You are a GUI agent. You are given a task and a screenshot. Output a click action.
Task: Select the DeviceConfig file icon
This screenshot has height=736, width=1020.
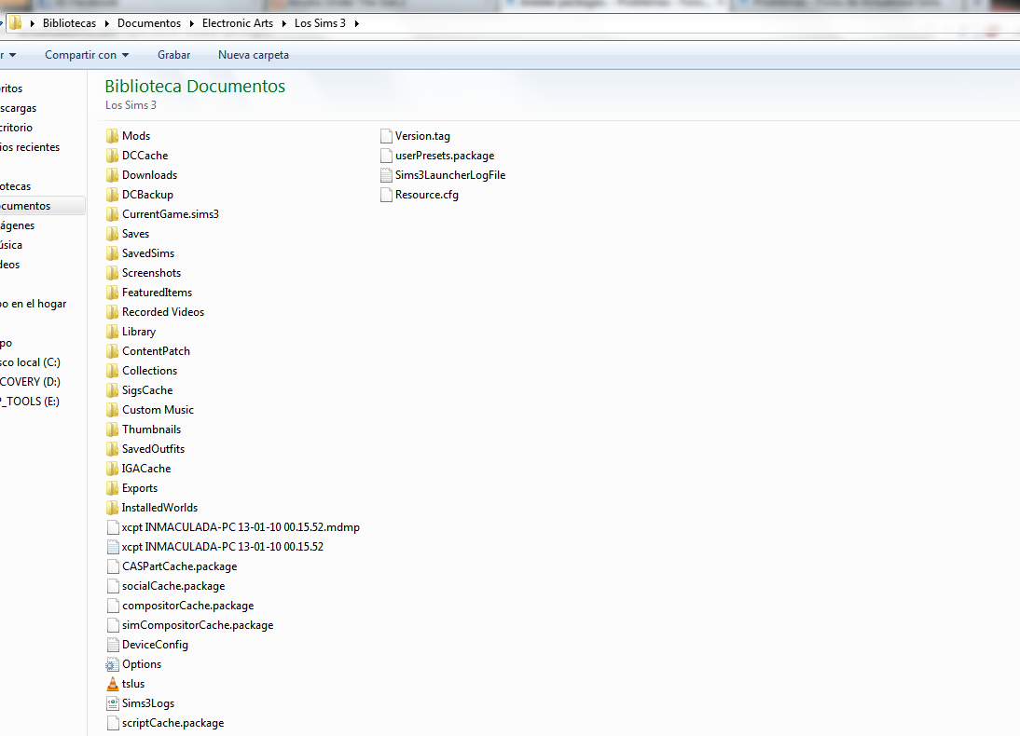(113, 645)
